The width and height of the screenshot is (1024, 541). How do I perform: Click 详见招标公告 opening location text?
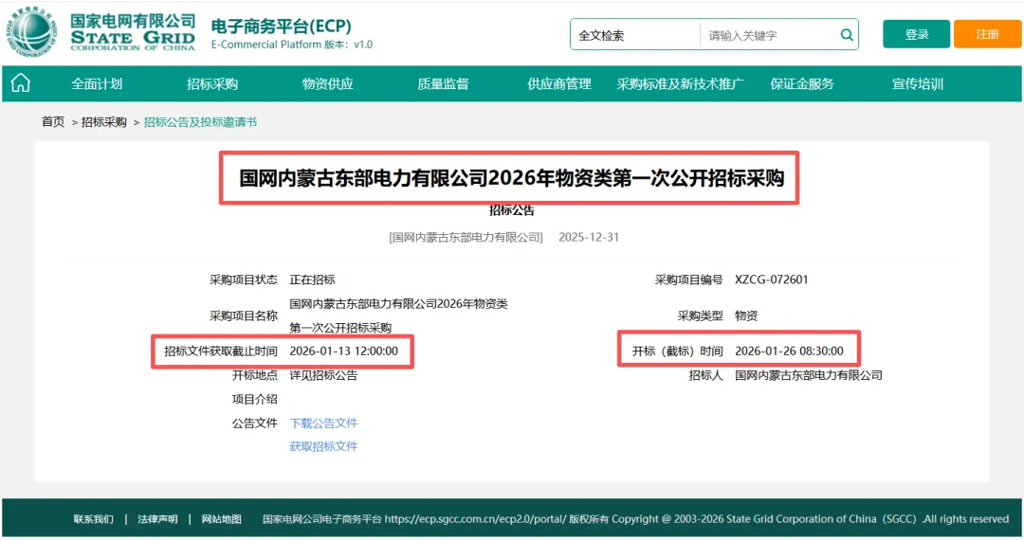point(323,375)
